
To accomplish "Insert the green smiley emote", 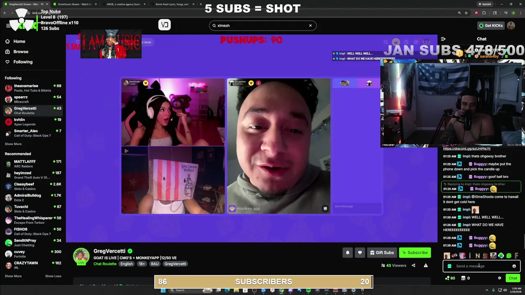I will (509, 256).
